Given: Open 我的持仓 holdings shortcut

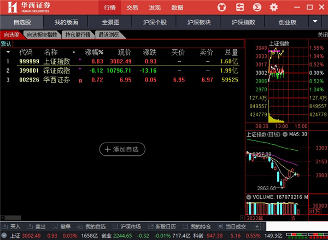Looking at the screenshot, I should (197, 227).
